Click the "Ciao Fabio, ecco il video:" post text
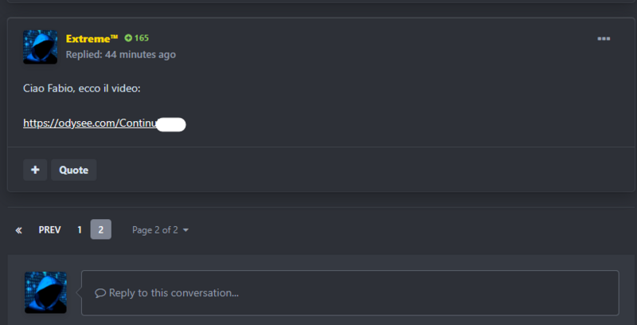The width and height of the screenshot is (637, 325). 82,88
